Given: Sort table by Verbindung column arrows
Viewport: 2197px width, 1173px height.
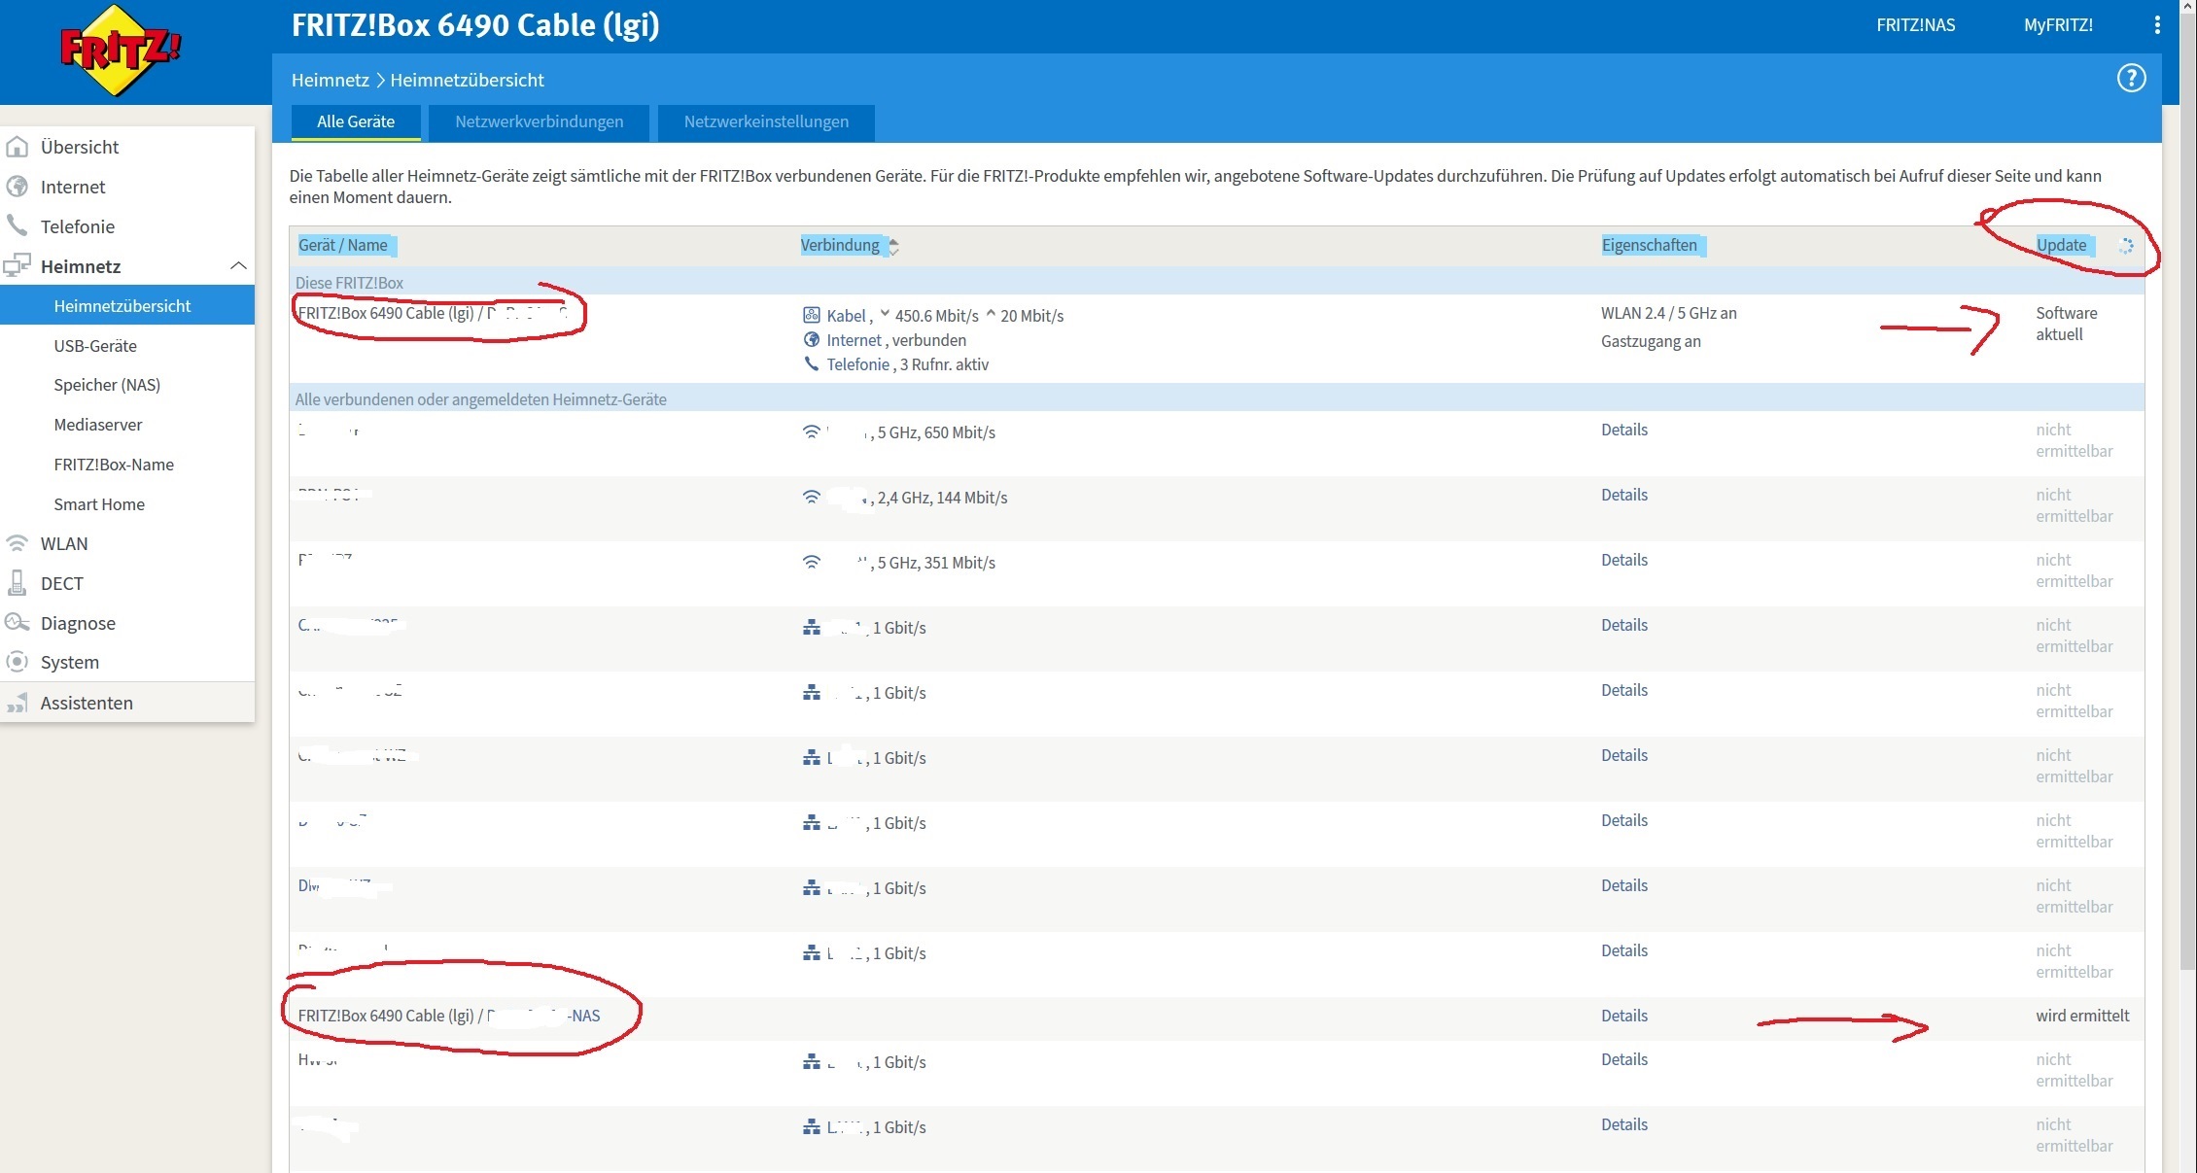Looking at the screenshot, I should point(893,246).
